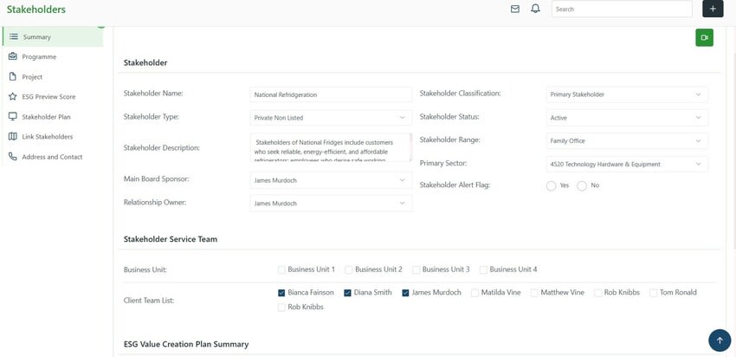The height and width of the screenshot is (357, 736).
Task: Open ESG Preview Score page
Action: tap(48, 97)
